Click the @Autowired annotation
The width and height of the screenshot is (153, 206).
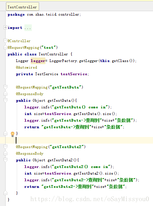tap(27, 67)
